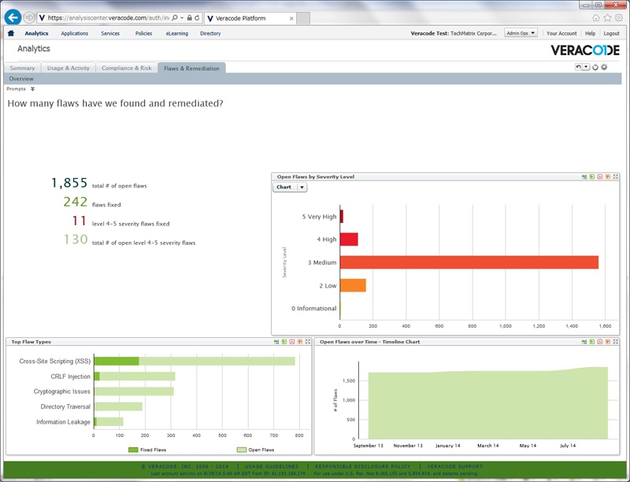
Task: Click the 242 flaws fixed figure
Action: (75, 202)
